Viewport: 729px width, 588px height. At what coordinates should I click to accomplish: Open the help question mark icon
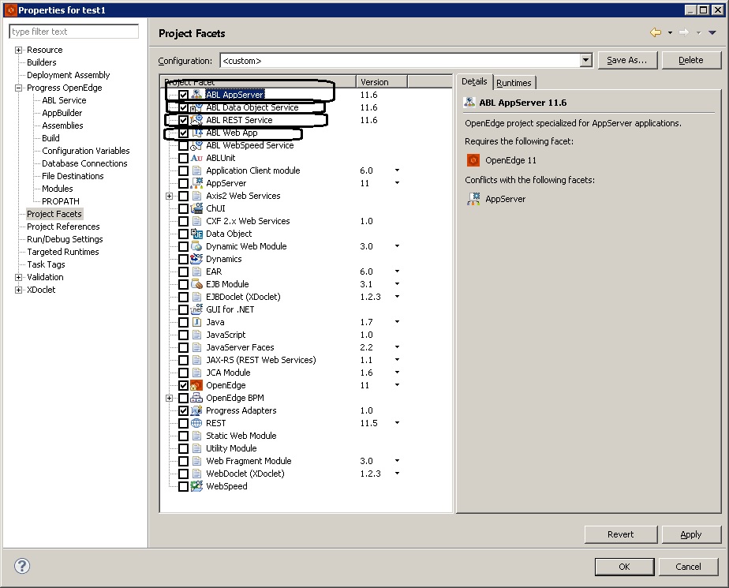pos(22,566)
